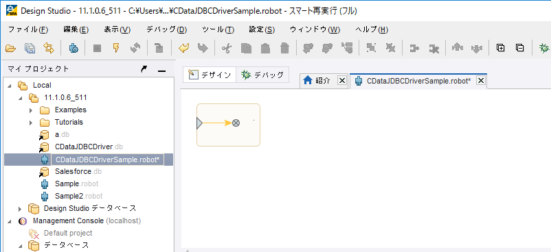Click the open folder toolbar icon

point(11,49)
